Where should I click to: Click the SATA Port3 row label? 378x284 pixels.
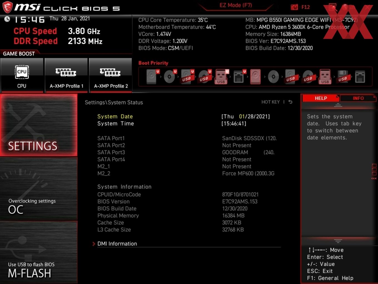coord(111,152)
